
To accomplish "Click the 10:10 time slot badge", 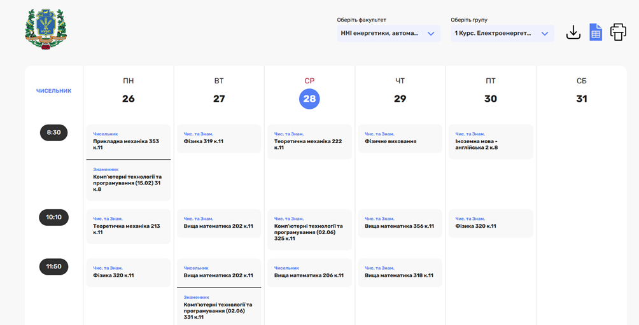I will [x=53, y=218].
